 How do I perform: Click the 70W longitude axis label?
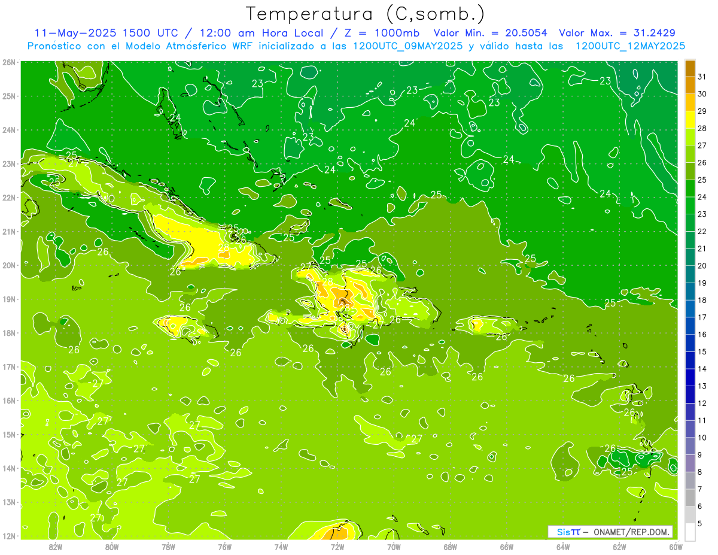394,547
